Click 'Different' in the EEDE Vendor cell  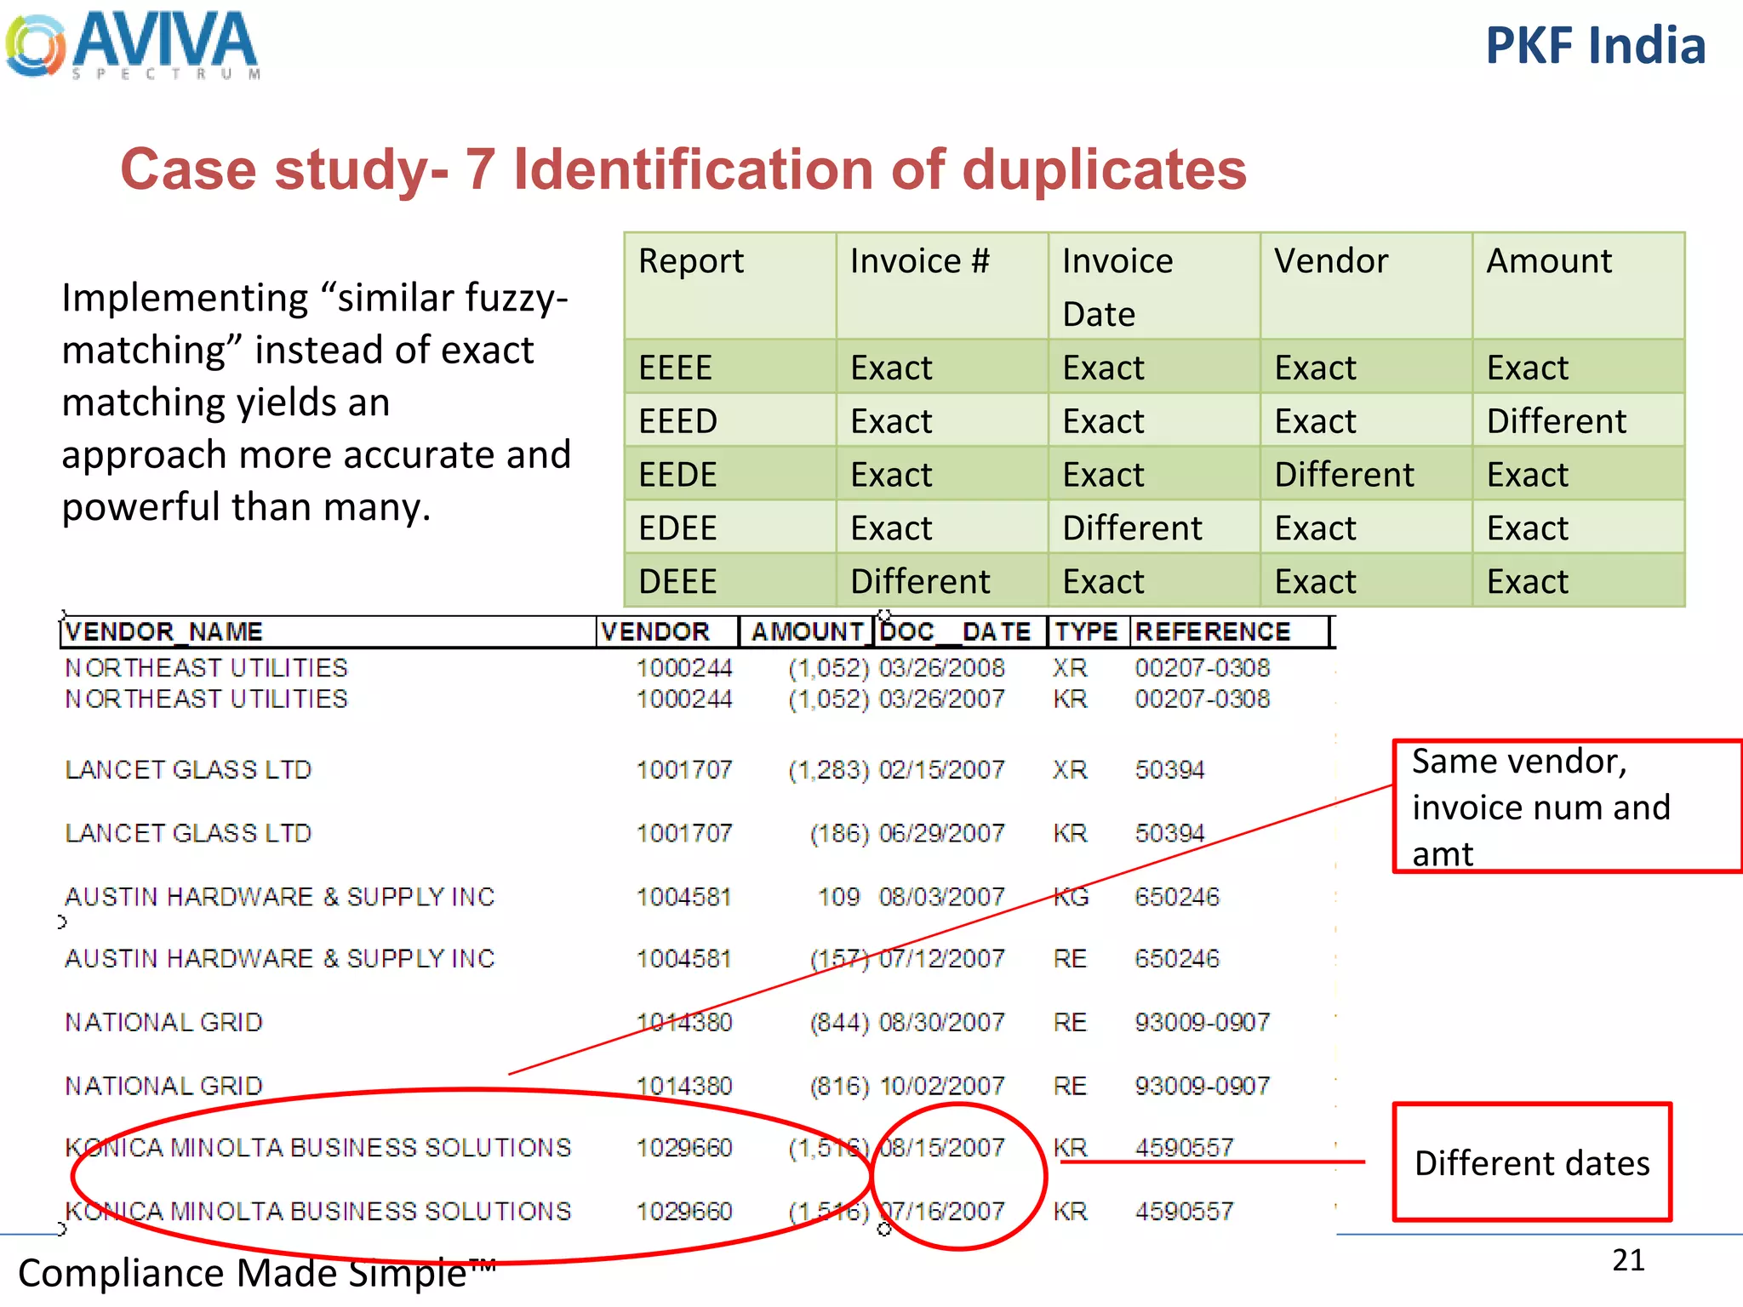click(1344, 475)
